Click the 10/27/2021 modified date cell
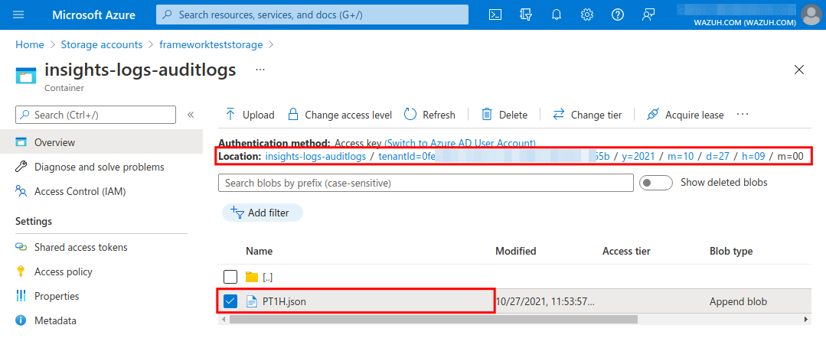Image resolution: width=826 pixels, height=338 pixels. pyautogui.click(x=545, y=301)
